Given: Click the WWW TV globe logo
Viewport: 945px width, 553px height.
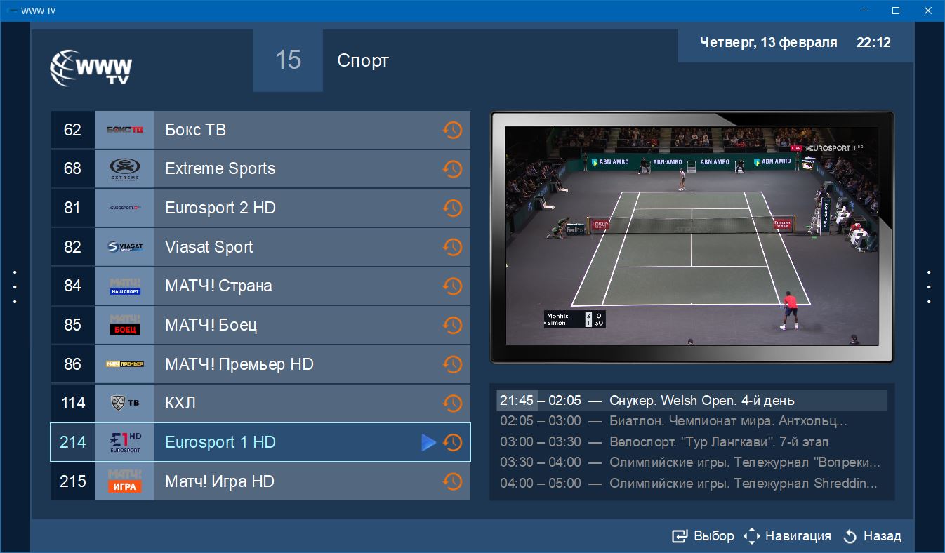Looking at the screenshot, I should [91, 68].
